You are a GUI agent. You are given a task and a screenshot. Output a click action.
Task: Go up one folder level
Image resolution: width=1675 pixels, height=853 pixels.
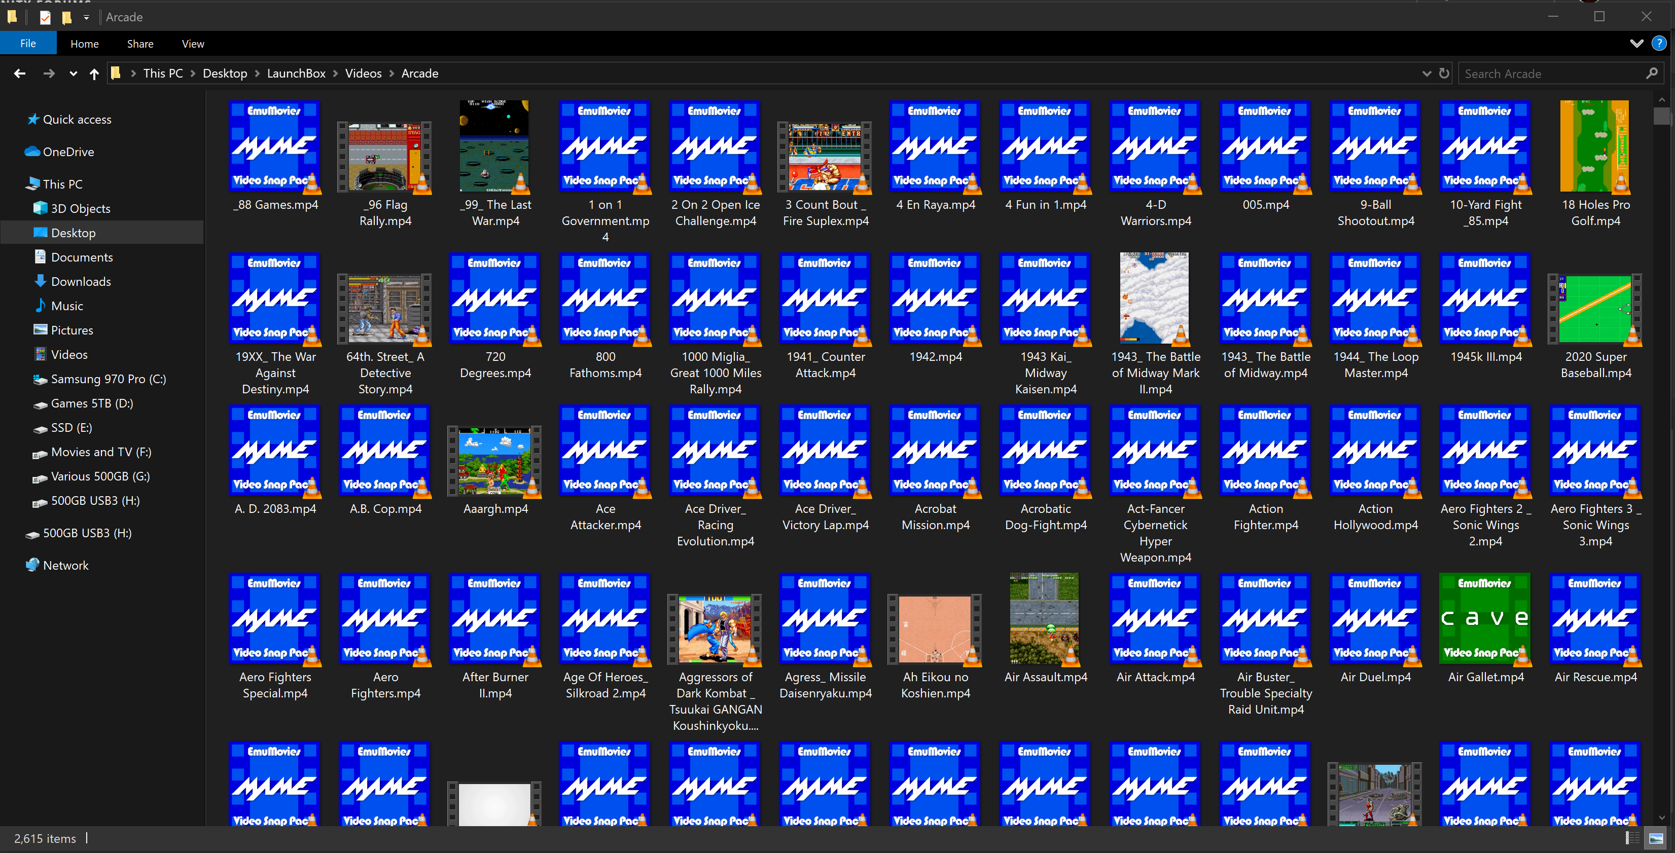[x=94, y=73]
